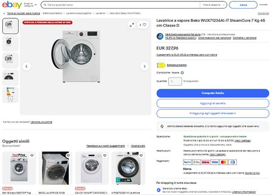Click heart to watch main product

(143, 25)
